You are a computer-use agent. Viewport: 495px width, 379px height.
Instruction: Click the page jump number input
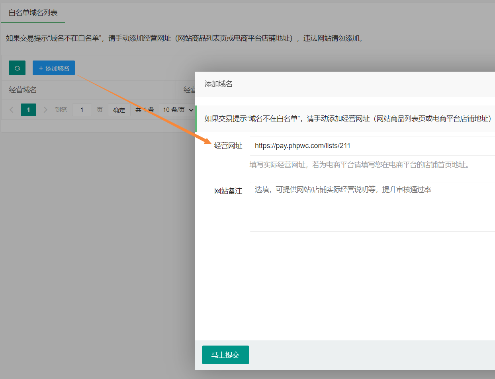(82, 110)
